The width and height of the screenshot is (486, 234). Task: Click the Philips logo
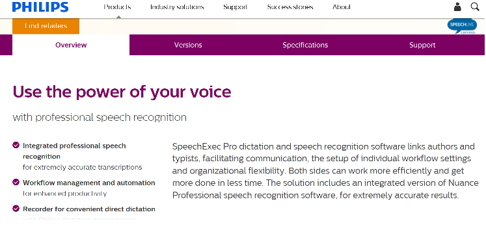click(40, 6)
